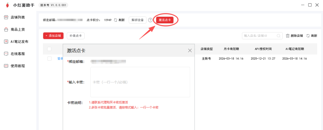Screen dimensions: 323x130
Task: Click the 登录 link in the store row
Action: [60, 59]
